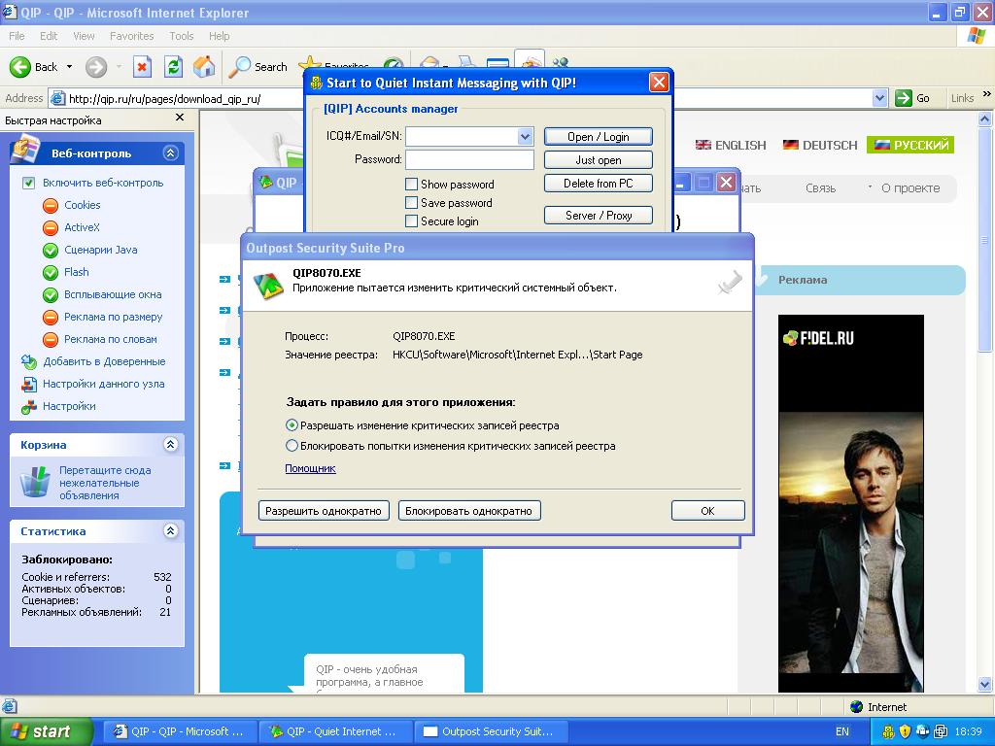Click the Windows start button
995x746 pixels.
coord(46,731)
